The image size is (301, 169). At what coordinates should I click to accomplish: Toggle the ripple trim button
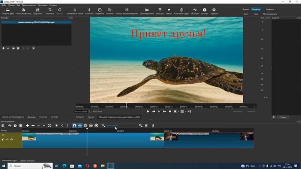click(86, 125)
